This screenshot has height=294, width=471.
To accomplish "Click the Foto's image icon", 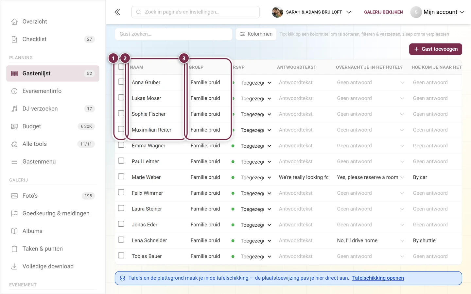I will (x=14, y=196).
